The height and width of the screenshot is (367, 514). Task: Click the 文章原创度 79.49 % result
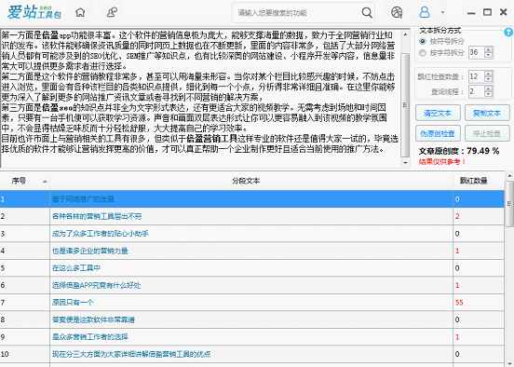[459, 151]
